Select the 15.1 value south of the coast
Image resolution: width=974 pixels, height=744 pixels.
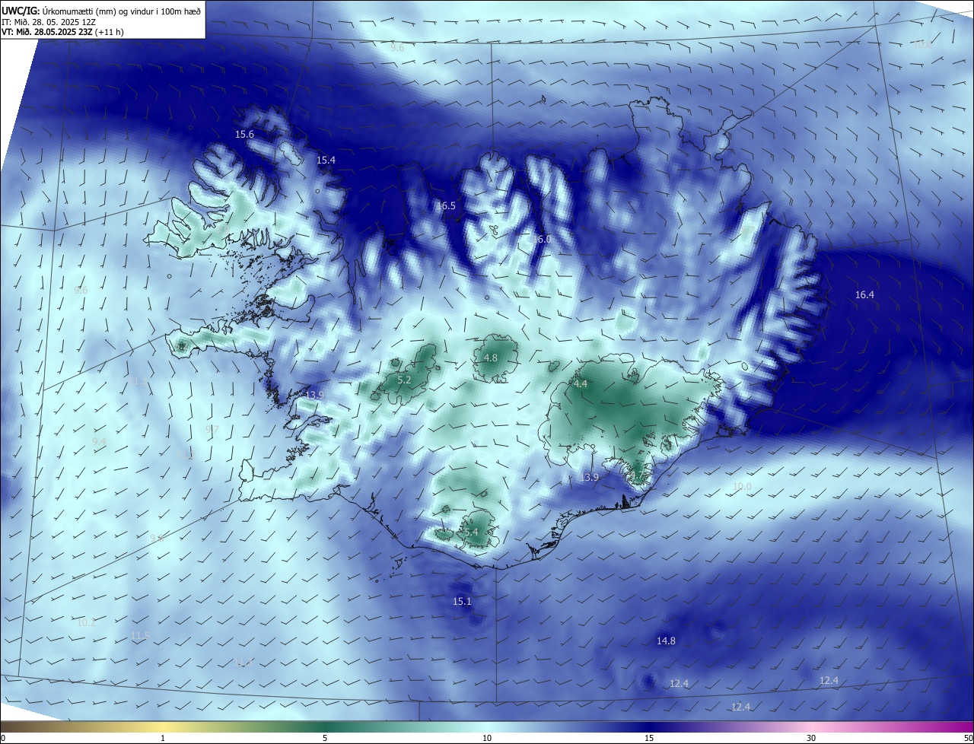pos(463,601)
